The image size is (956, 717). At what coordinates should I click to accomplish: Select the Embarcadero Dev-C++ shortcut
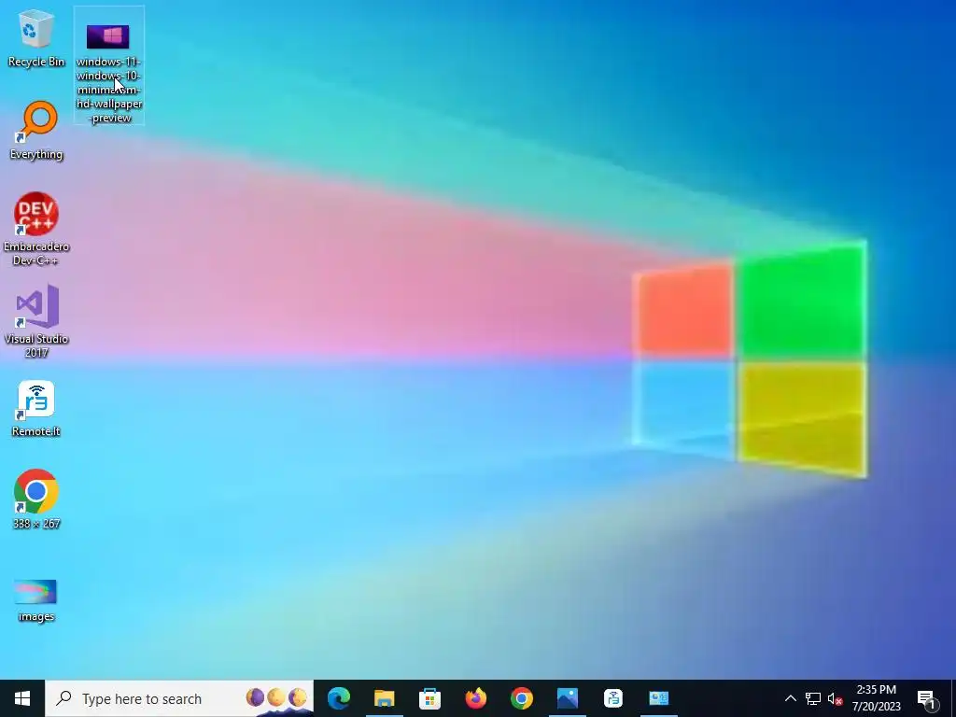(x=36, y=229)
